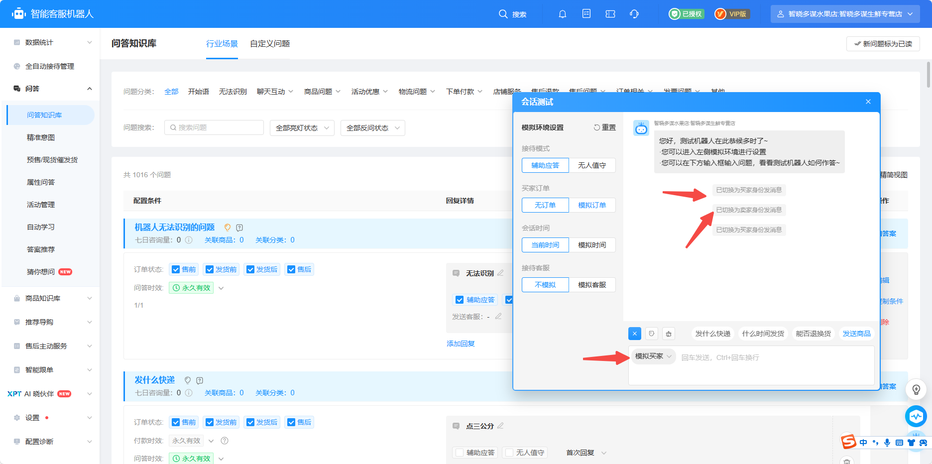Click the robot logo at top left
Screen dimensions: 932x464
pos(19,14)
